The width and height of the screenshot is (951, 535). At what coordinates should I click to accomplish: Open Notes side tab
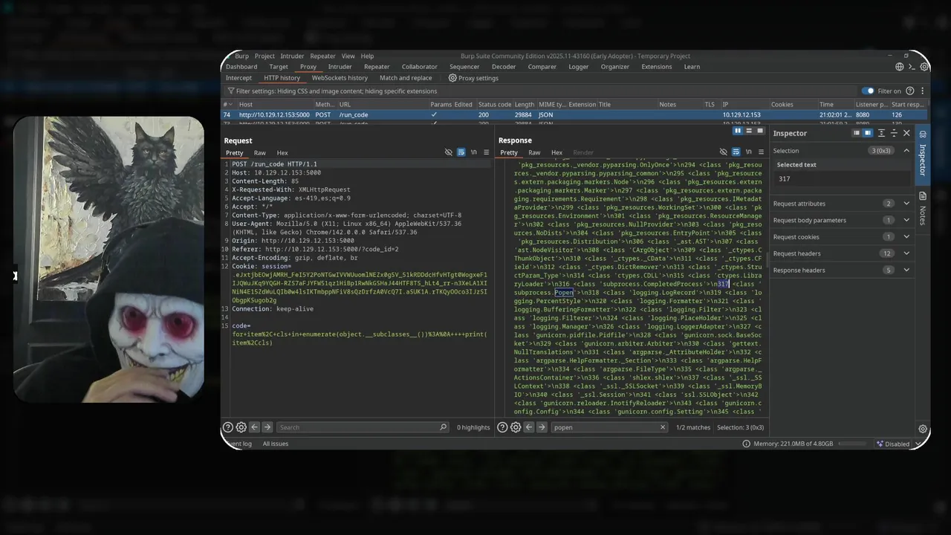[923, 210]
